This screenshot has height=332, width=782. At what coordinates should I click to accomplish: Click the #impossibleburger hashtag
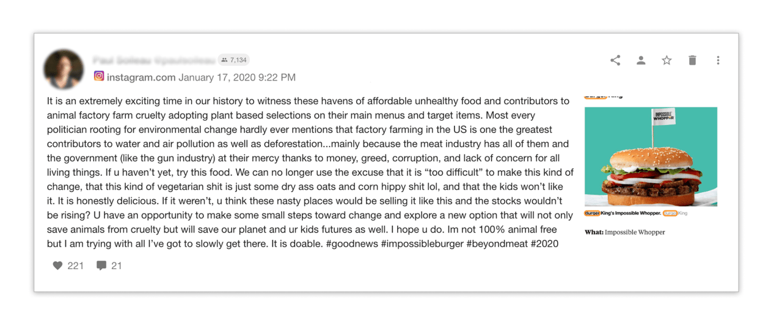click(x=423, y=244)
